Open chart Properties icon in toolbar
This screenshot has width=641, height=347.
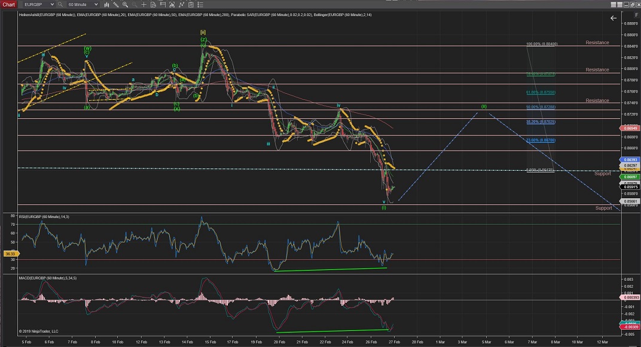(200, 4)
